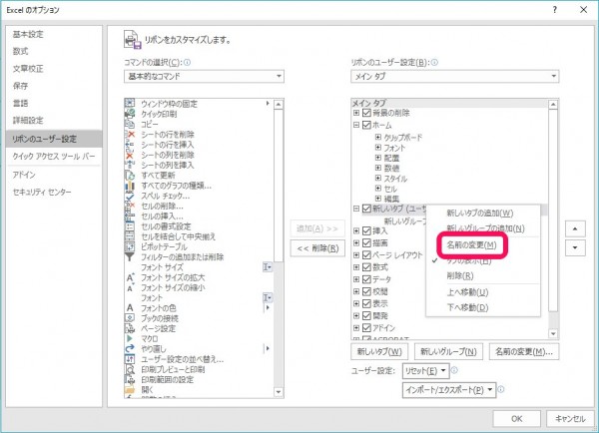The width and height of the screenshot is (599, 433).
Task: Toggle the ページ レイアウト checkbox
Action: coord(366,254)
